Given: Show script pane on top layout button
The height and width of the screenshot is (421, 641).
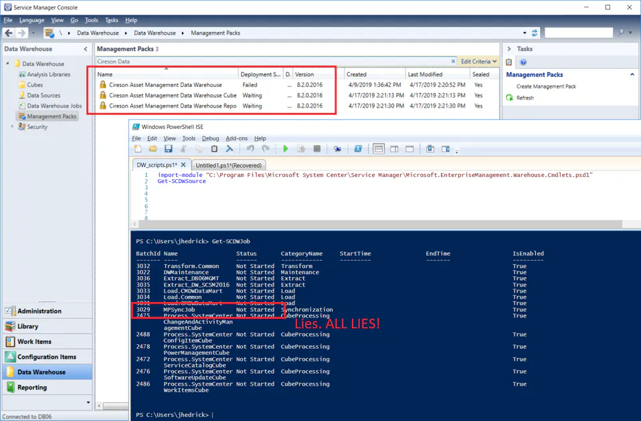Looking at the screenshot, I should point(379,149).
